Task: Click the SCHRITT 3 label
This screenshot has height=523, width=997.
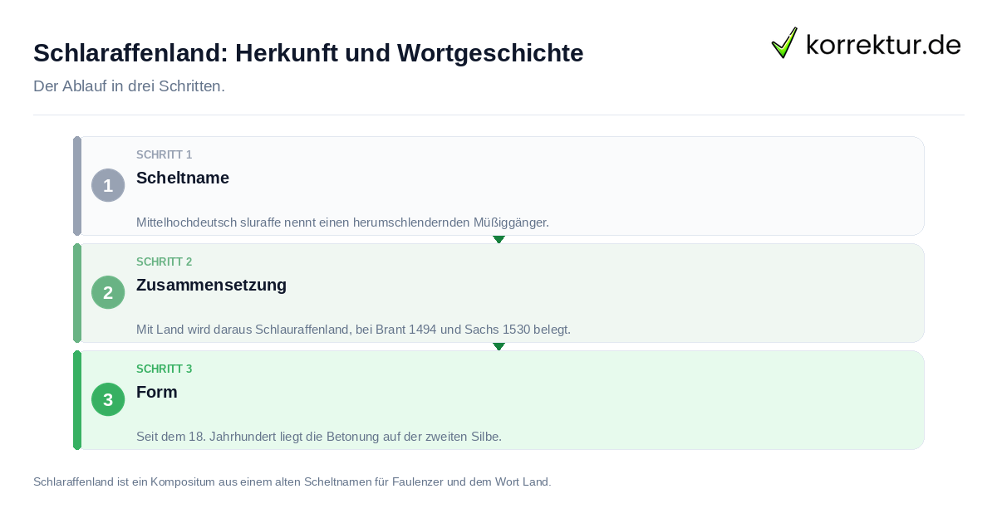Action: point(164,369)
